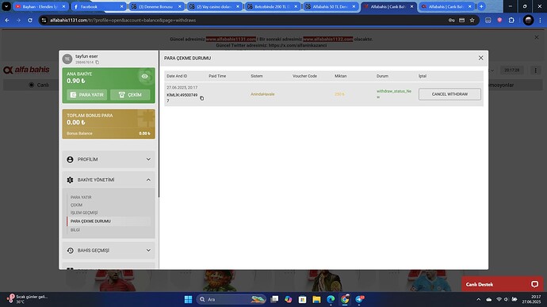Open Canlı Destek live support chat
This screenshot has height=307, width=547.
(503, 284)
